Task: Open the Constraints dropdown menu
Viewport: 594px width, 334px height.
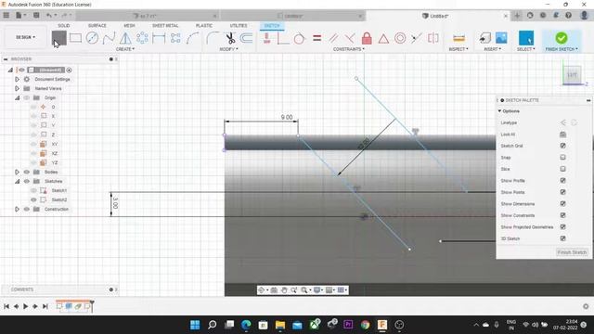Action: [349, 49]
